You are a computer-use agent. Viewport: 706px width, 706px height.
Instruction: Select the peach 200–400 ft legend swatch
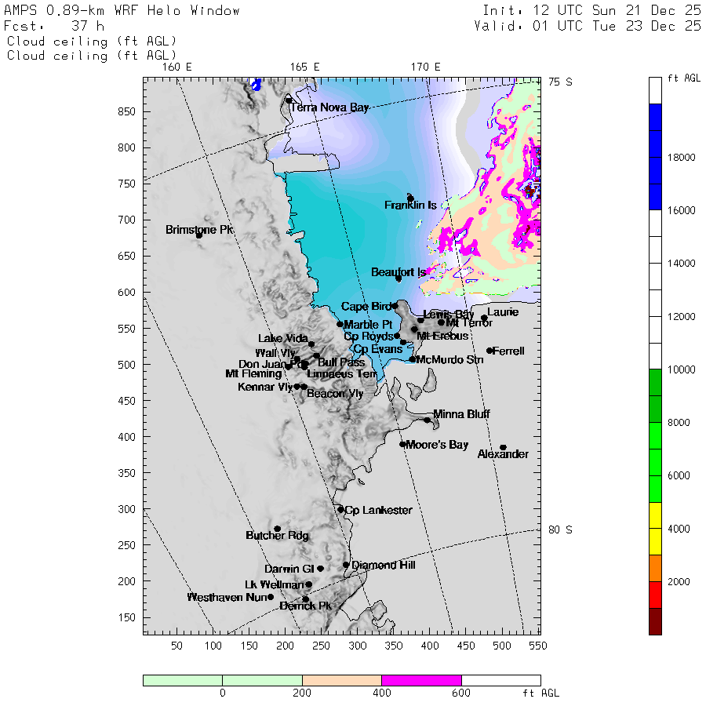tap(342, 680)
